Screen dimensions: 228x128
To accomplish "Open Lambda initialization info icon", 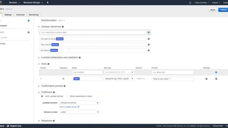I will (x=80, y=58).
